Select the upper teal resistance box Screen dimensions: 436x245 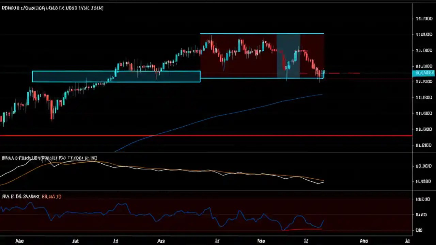262,33
